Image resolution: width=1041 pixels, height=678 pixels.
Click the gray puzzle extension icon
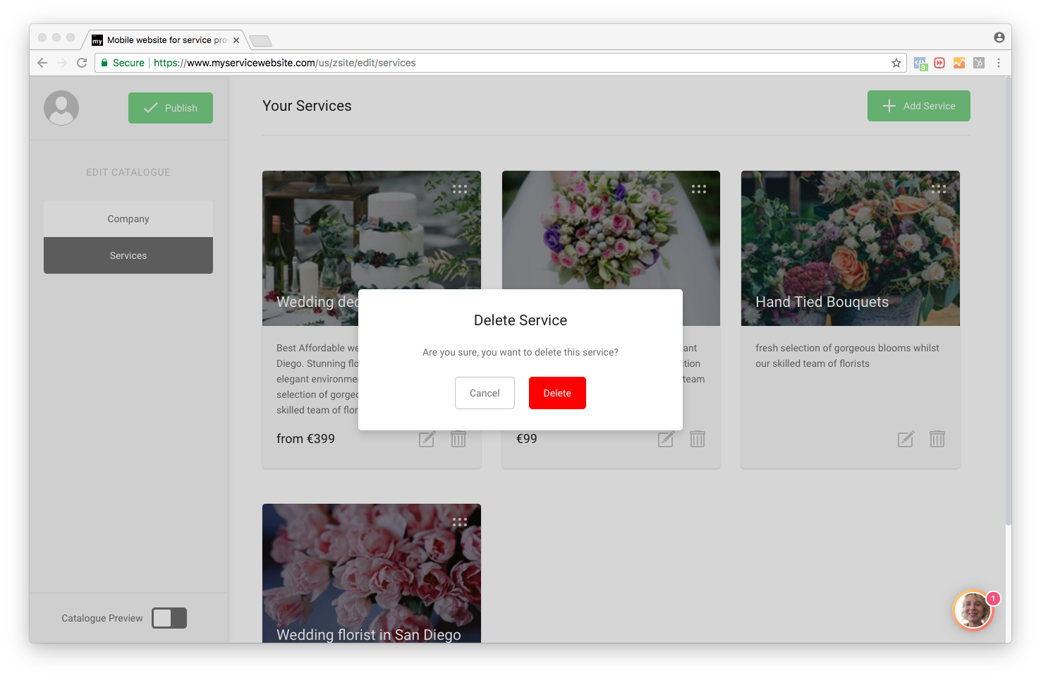[x=979, y=63]
